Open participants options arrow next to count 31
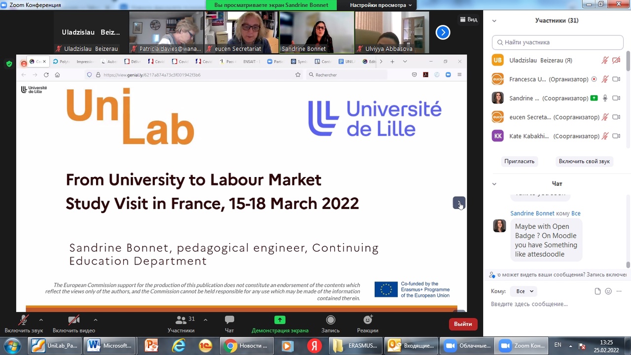Screen dimensions: 631x355 tap(206, 319)
